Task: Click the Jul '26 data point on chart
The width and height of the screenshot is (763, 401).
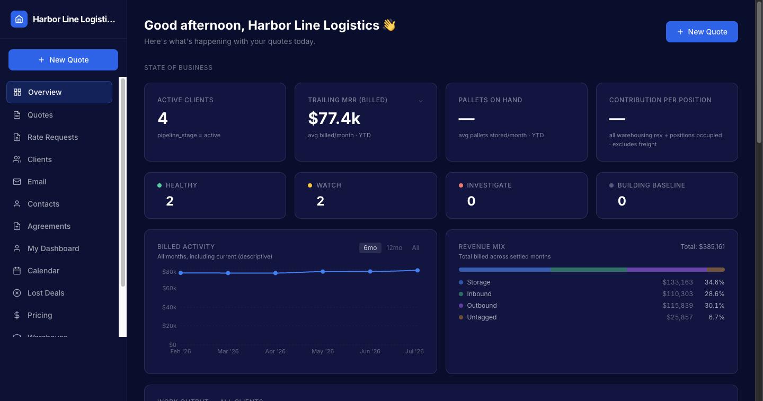Action: (418, 271)
